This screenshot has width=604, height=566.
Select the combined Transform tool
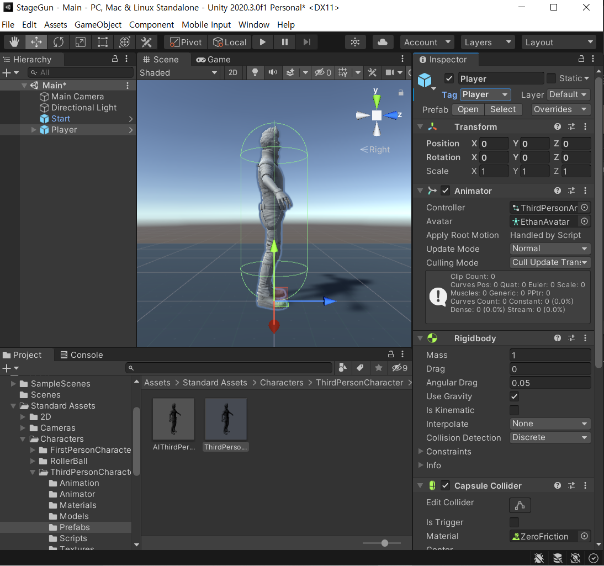(x=124, y=42)
